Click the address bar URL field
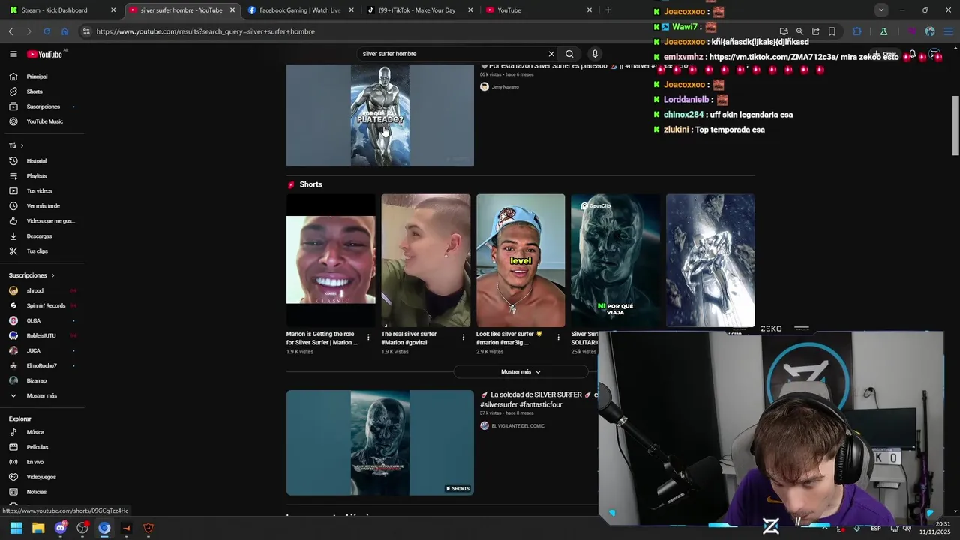 pos(420,31)
